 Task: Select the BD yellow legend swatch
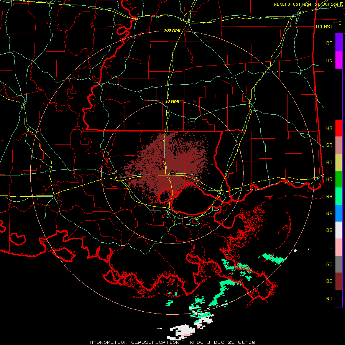338,163
